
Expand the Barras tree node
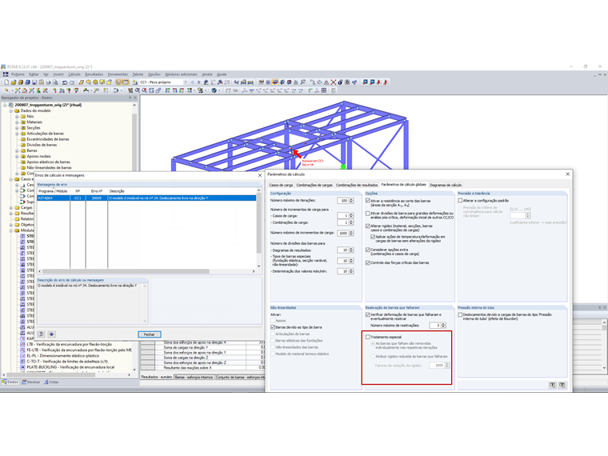coord(17,150)
